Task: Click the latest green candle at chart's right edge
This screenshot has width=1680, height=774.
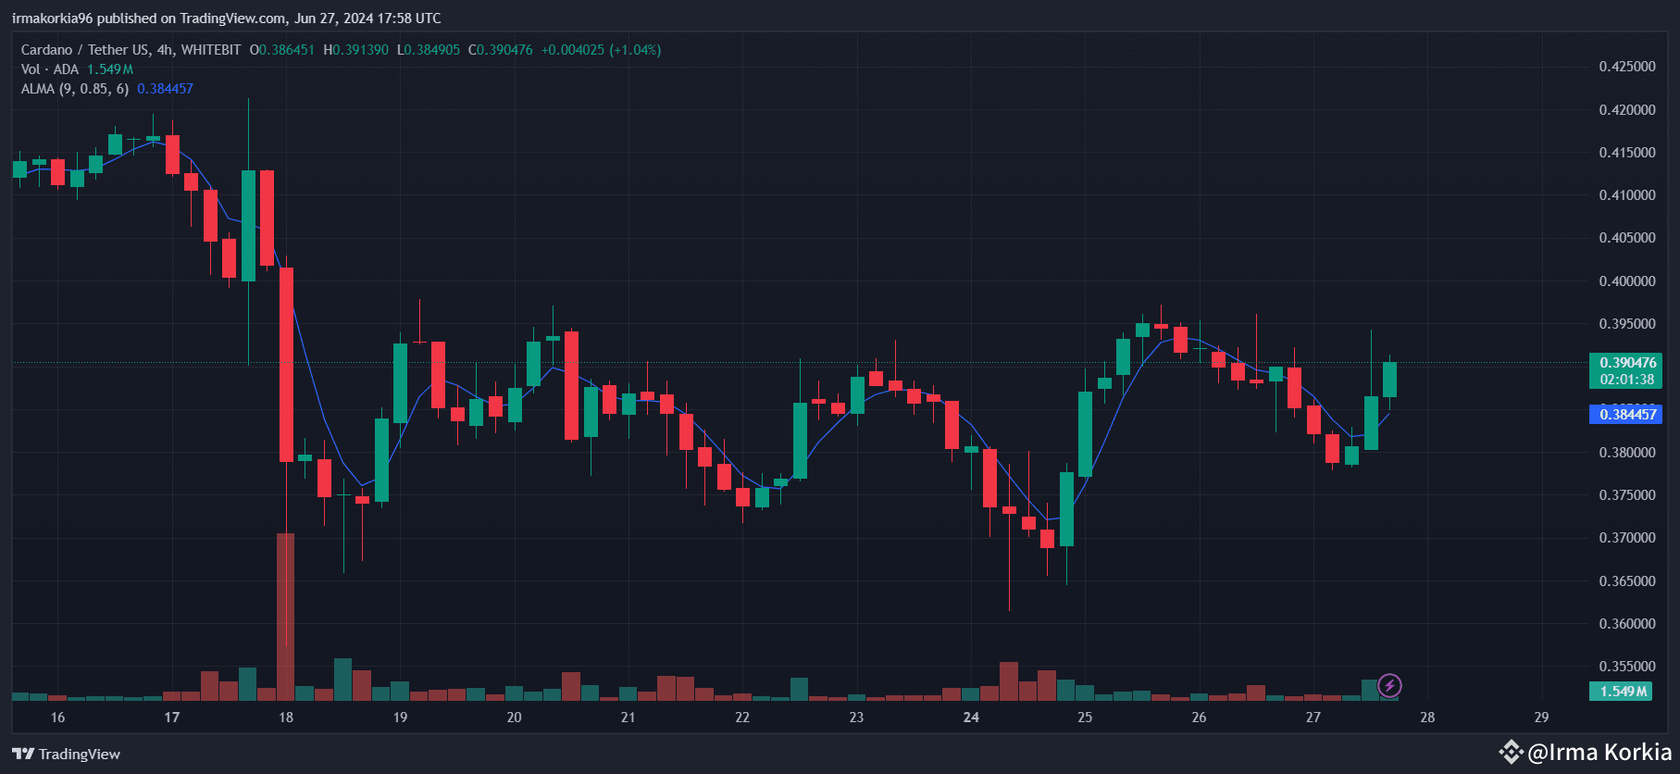Action: pyautogui.click(x=1389, y=380)
